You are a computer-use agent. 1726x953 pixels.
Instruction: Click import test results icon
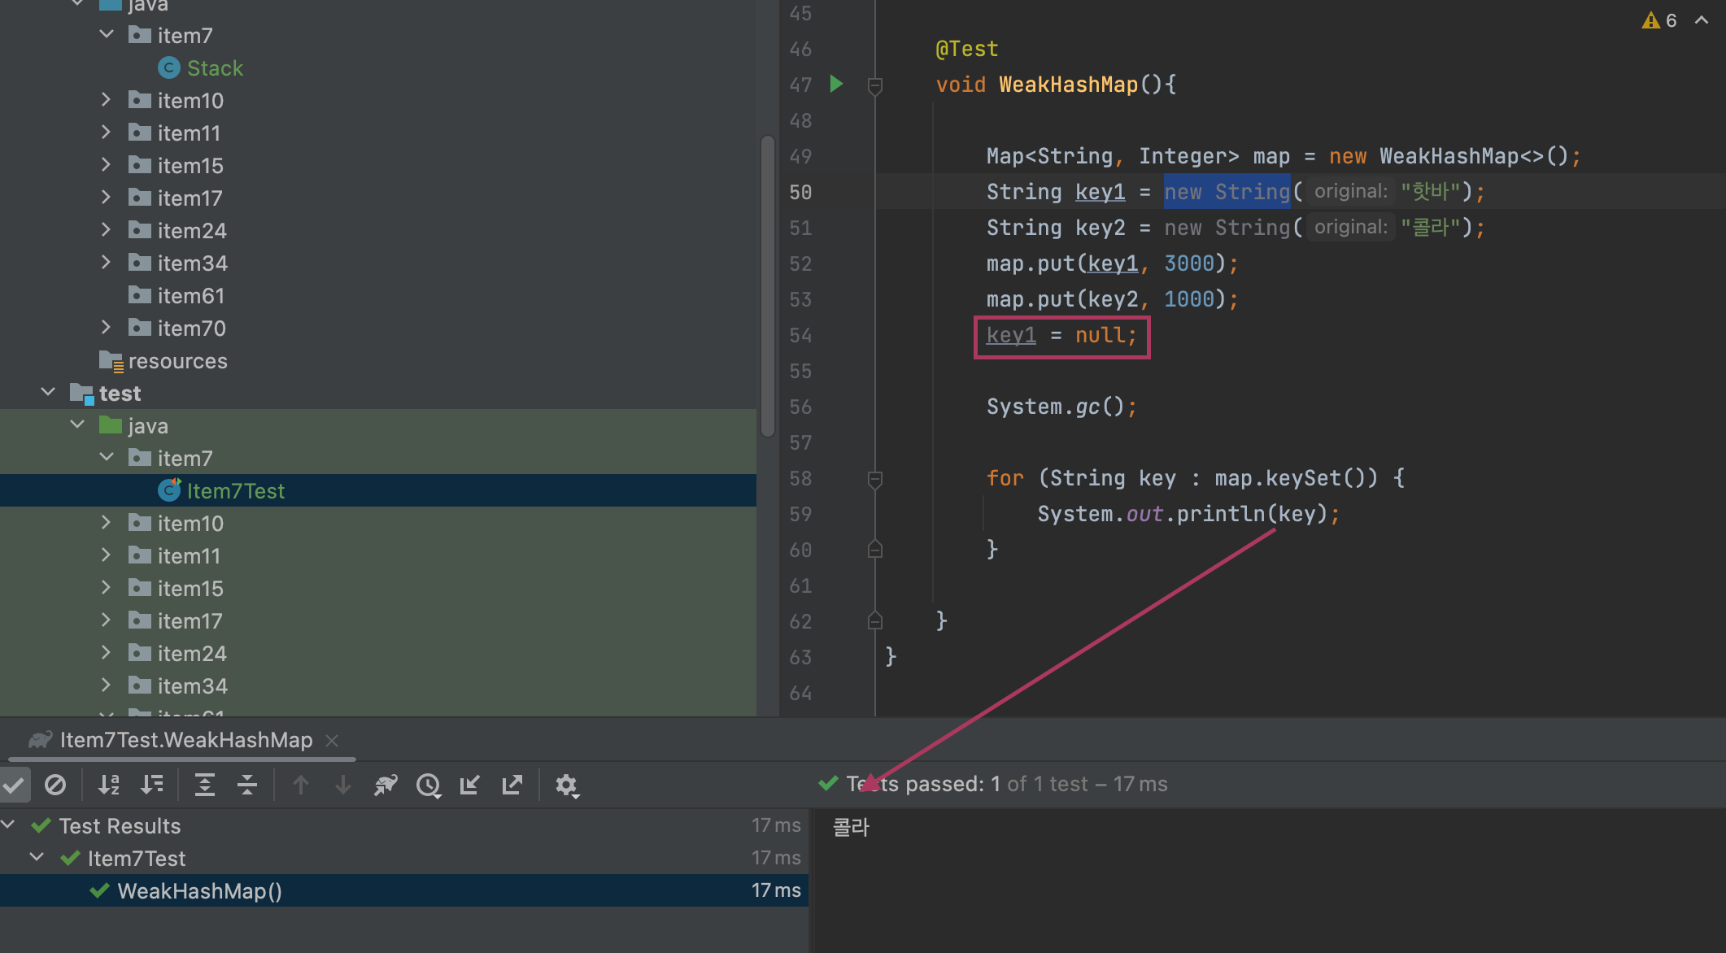point(470,785)
